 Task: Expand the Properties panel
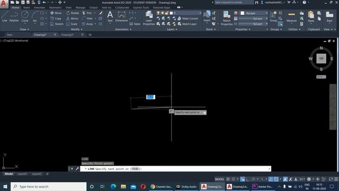(x=243, y=29)
